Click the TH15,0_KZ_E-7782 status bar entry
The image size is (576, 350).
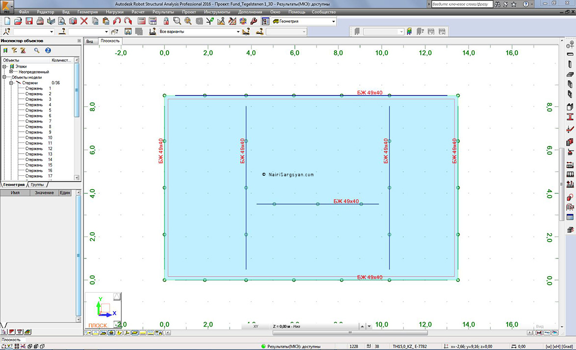[x=410, y=347]
